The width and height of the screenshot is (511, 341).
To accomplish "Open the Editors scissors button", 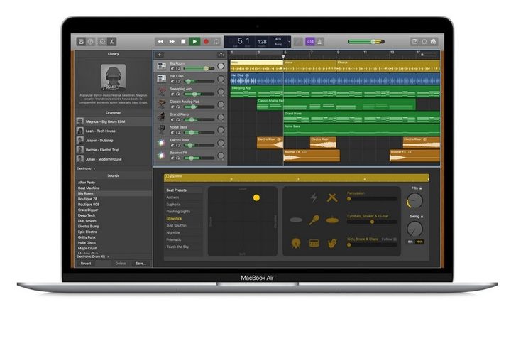I will click(x=111, y=41).
